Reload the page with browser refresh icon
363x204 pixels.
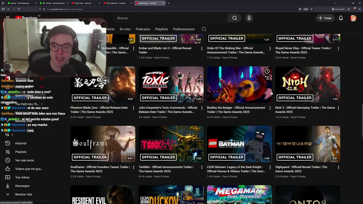pos(19,9)
